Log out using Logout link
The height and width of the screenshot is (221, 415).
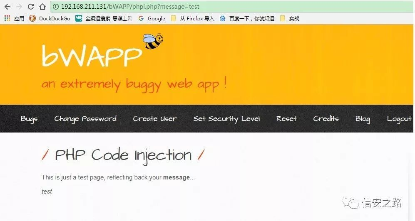399,119
